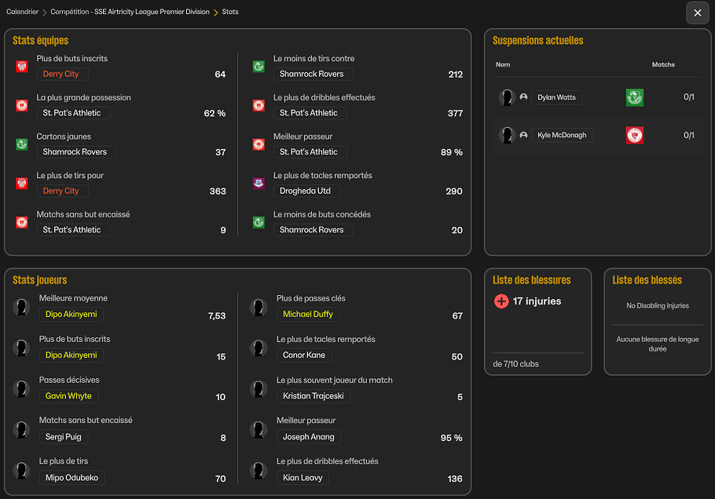Viewport: 715px width, 499px height.
Task: Select Gavin Whyte as top assist provider
Action: 68,395
